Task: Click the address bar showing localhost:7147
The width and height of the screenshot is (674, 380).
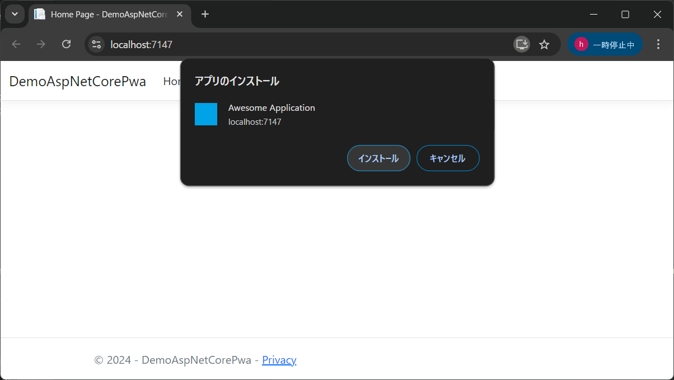Action: coord(322,44)
